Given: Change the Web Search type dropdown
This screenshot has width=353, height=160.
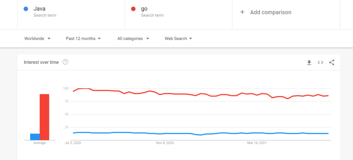Looking at the screenshot, I should tap(178, 38).
